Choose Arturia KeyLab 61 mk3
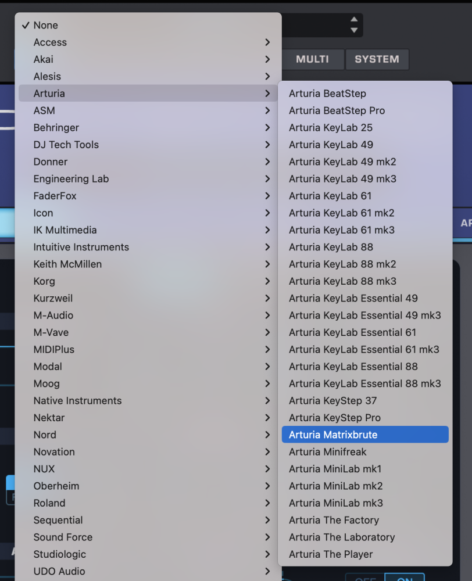This screenshot has height=581, width=472. coord(365,229)
